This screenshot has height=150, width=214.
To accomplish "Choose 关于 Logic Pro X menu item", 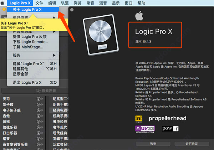I will pyautogui.click(x=33, y=10).
